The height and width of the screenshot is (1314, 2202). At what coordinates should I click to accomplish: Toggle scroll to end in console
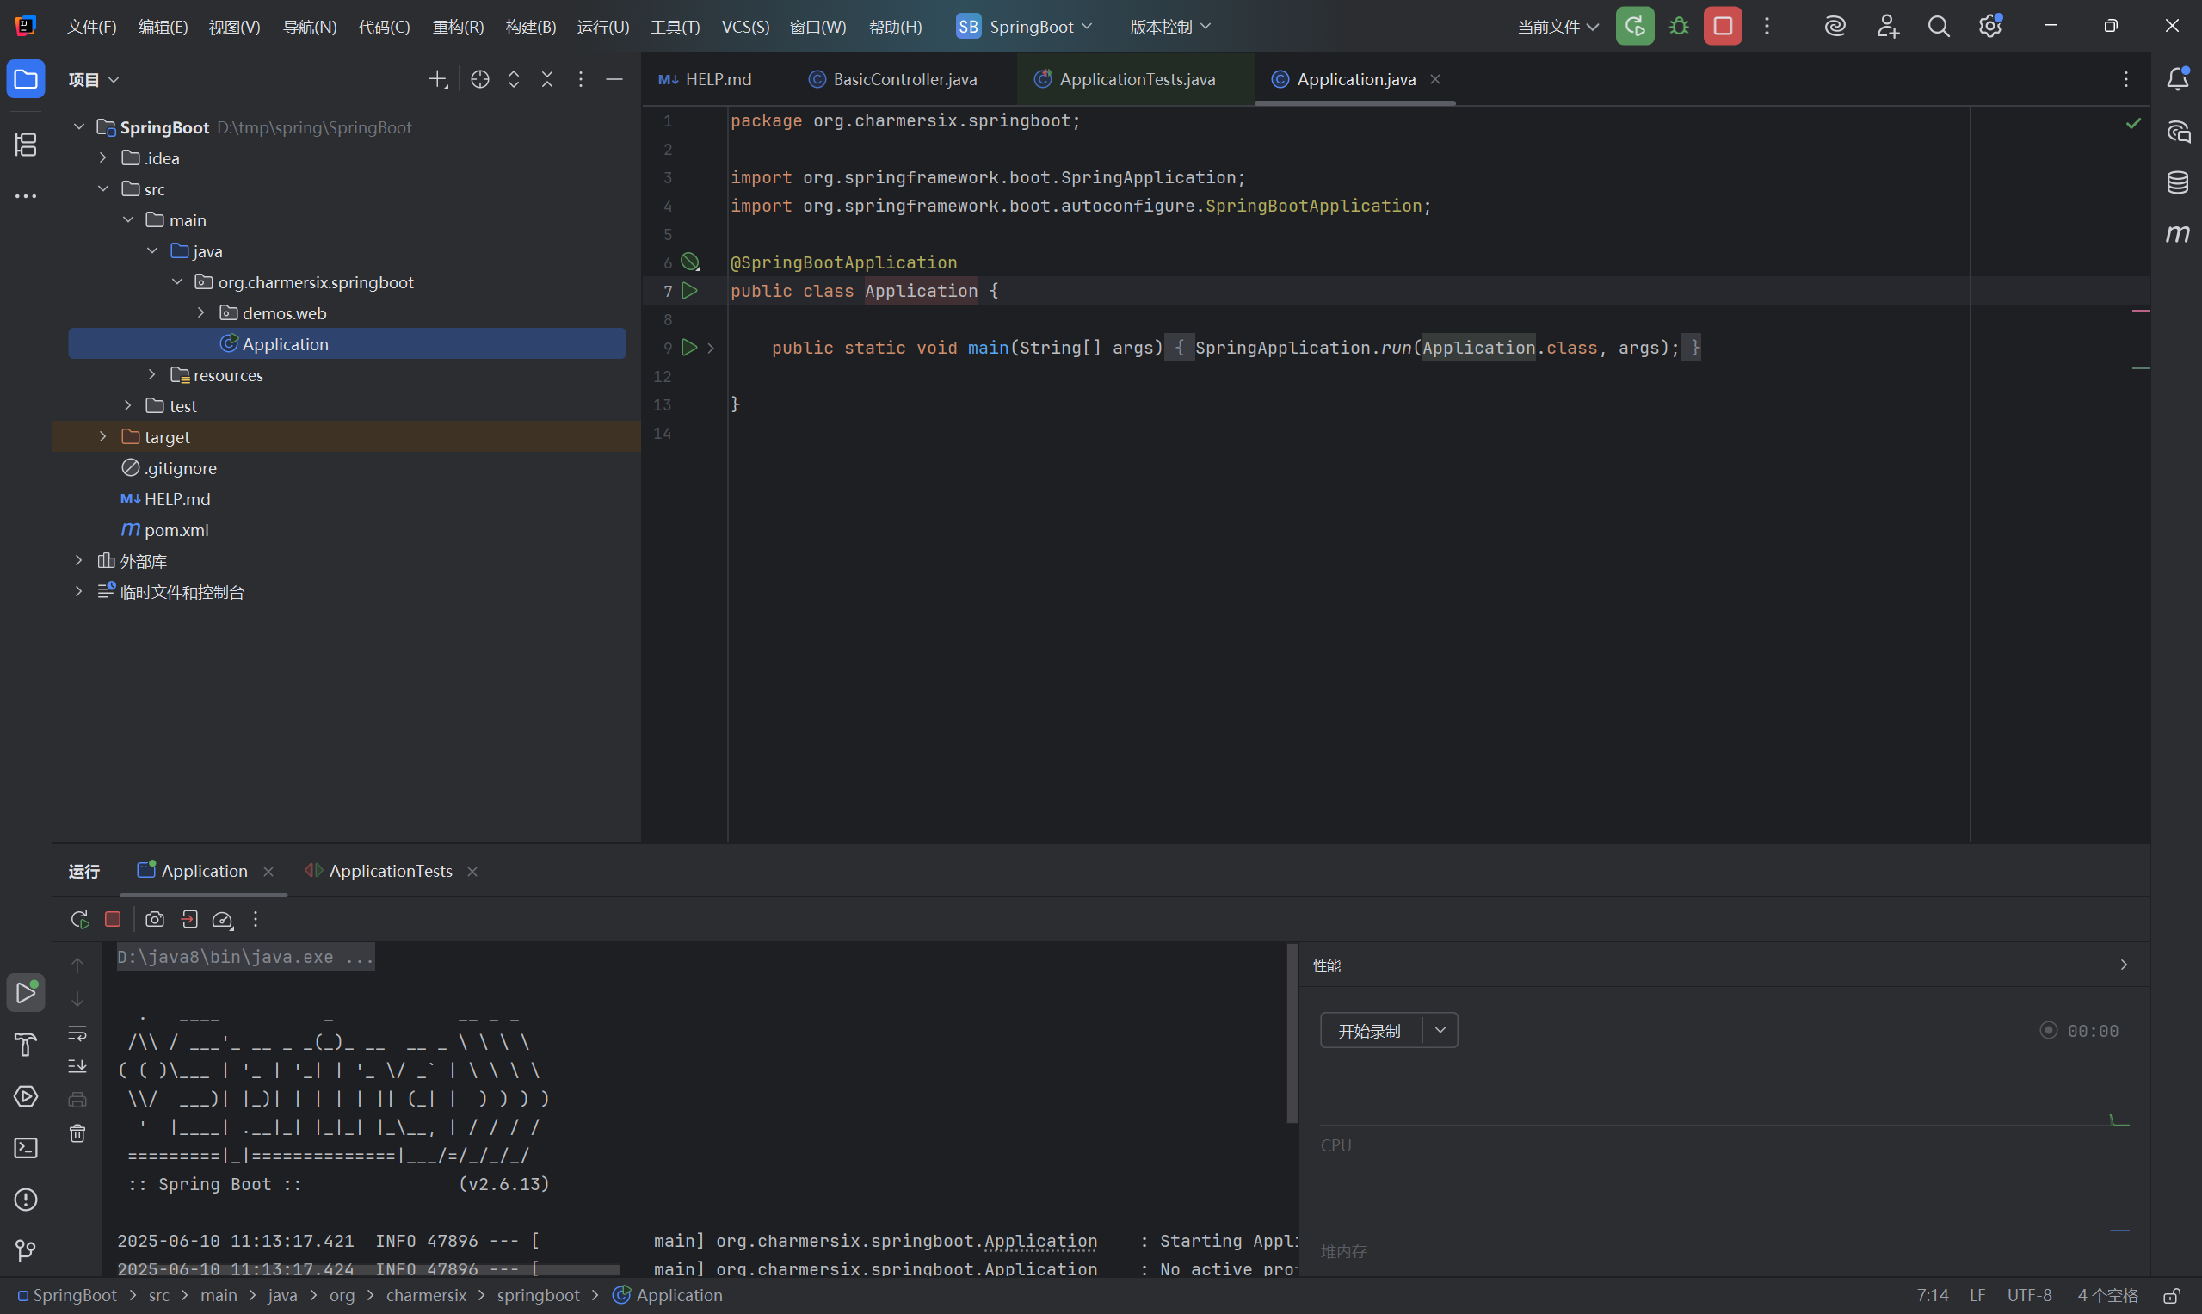(78, 1066)
